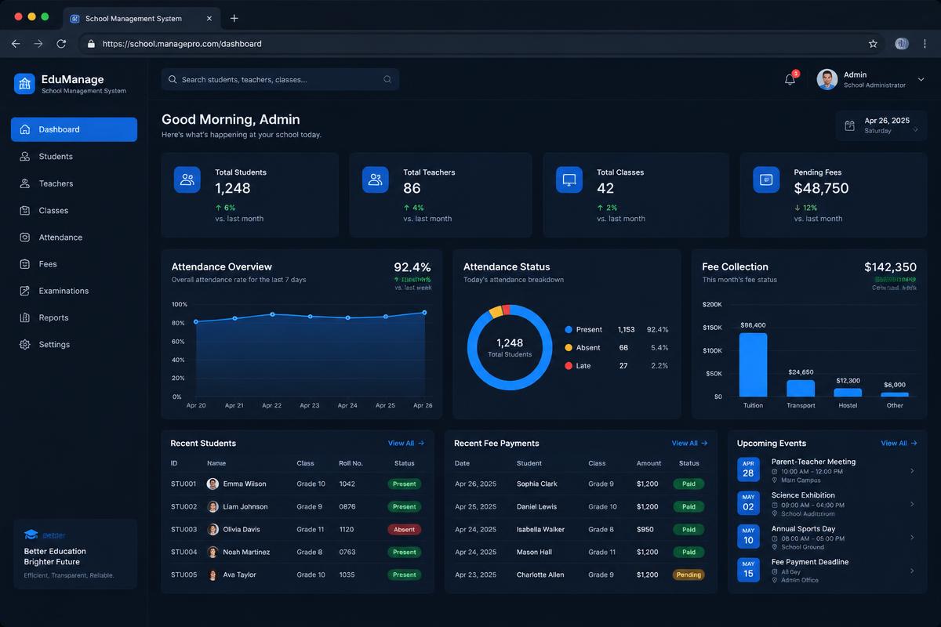Open the Attendance sidebar section
The height and width of the screenshot is (627, 941).
(74, 237)
